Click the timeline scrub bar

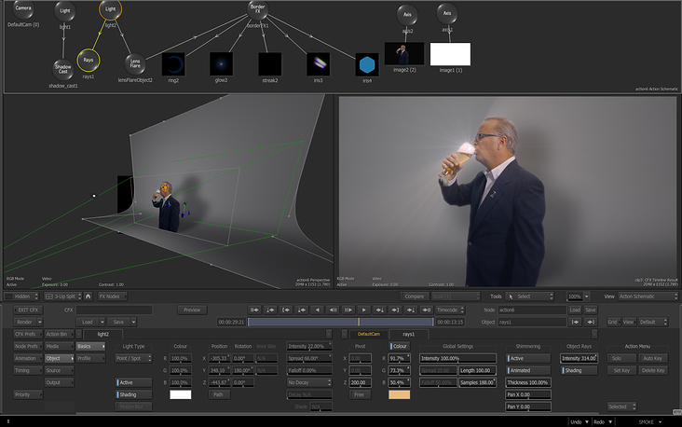341,322
